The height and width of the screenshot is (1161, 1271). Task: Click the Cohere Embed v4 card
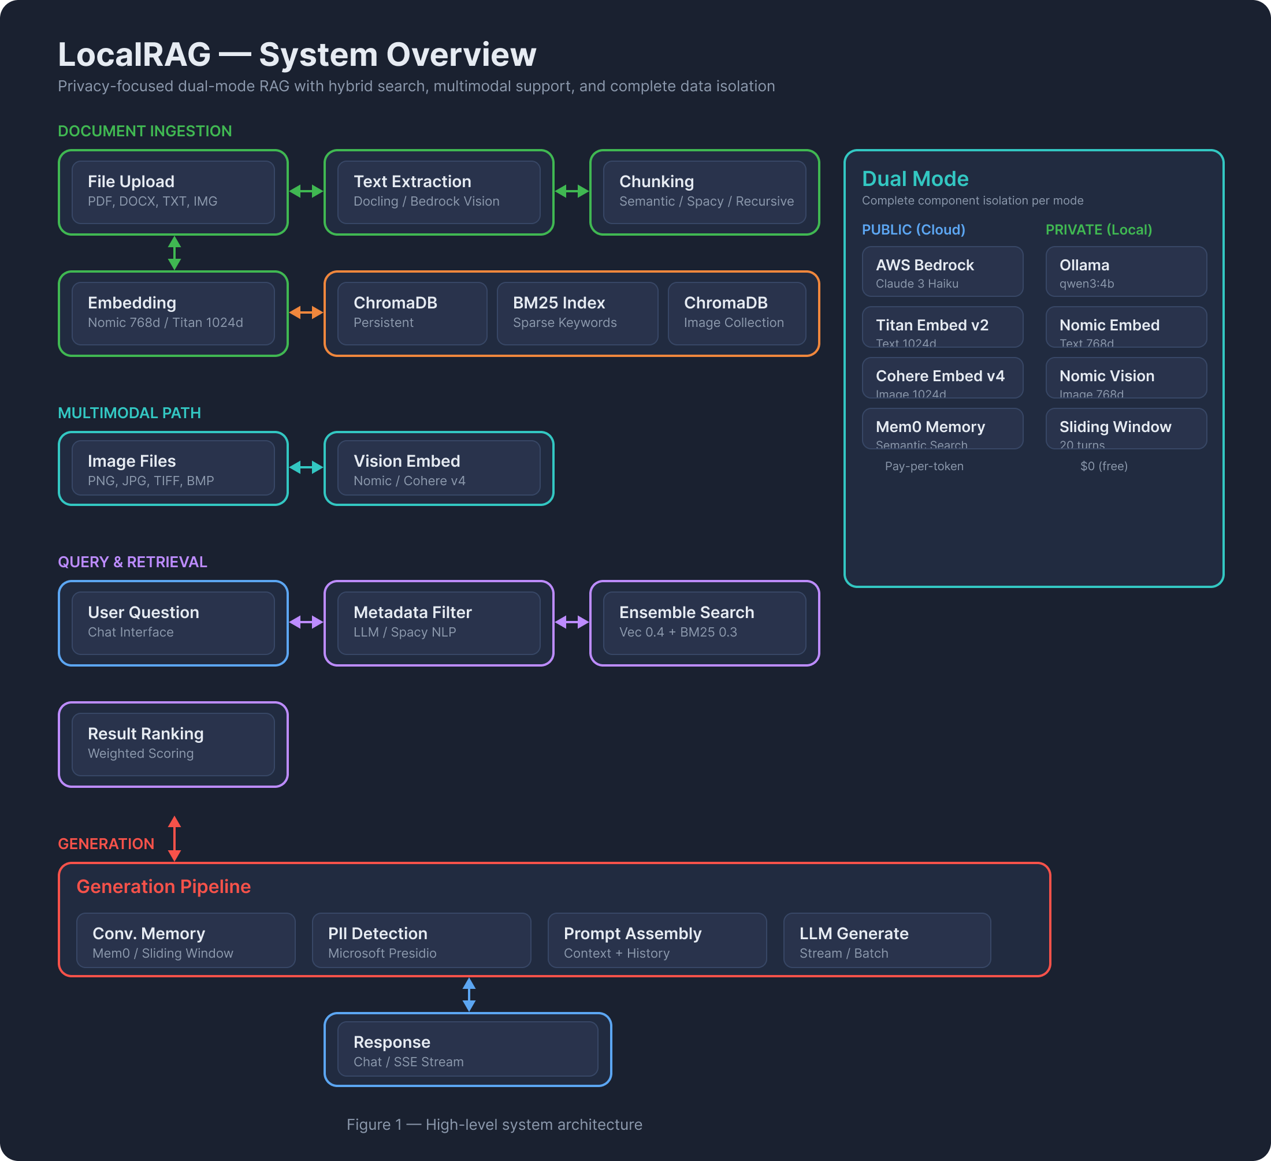pyautogui.click(x=942, y=378)
